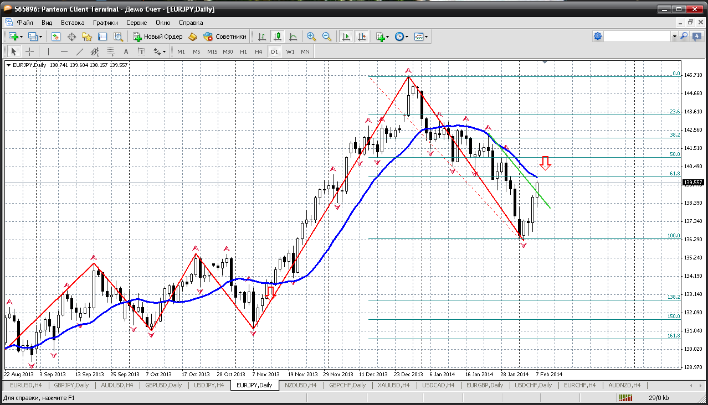Open the Справка menu
Viewport: 708px width, 405px height.
[x=191, y=23]
